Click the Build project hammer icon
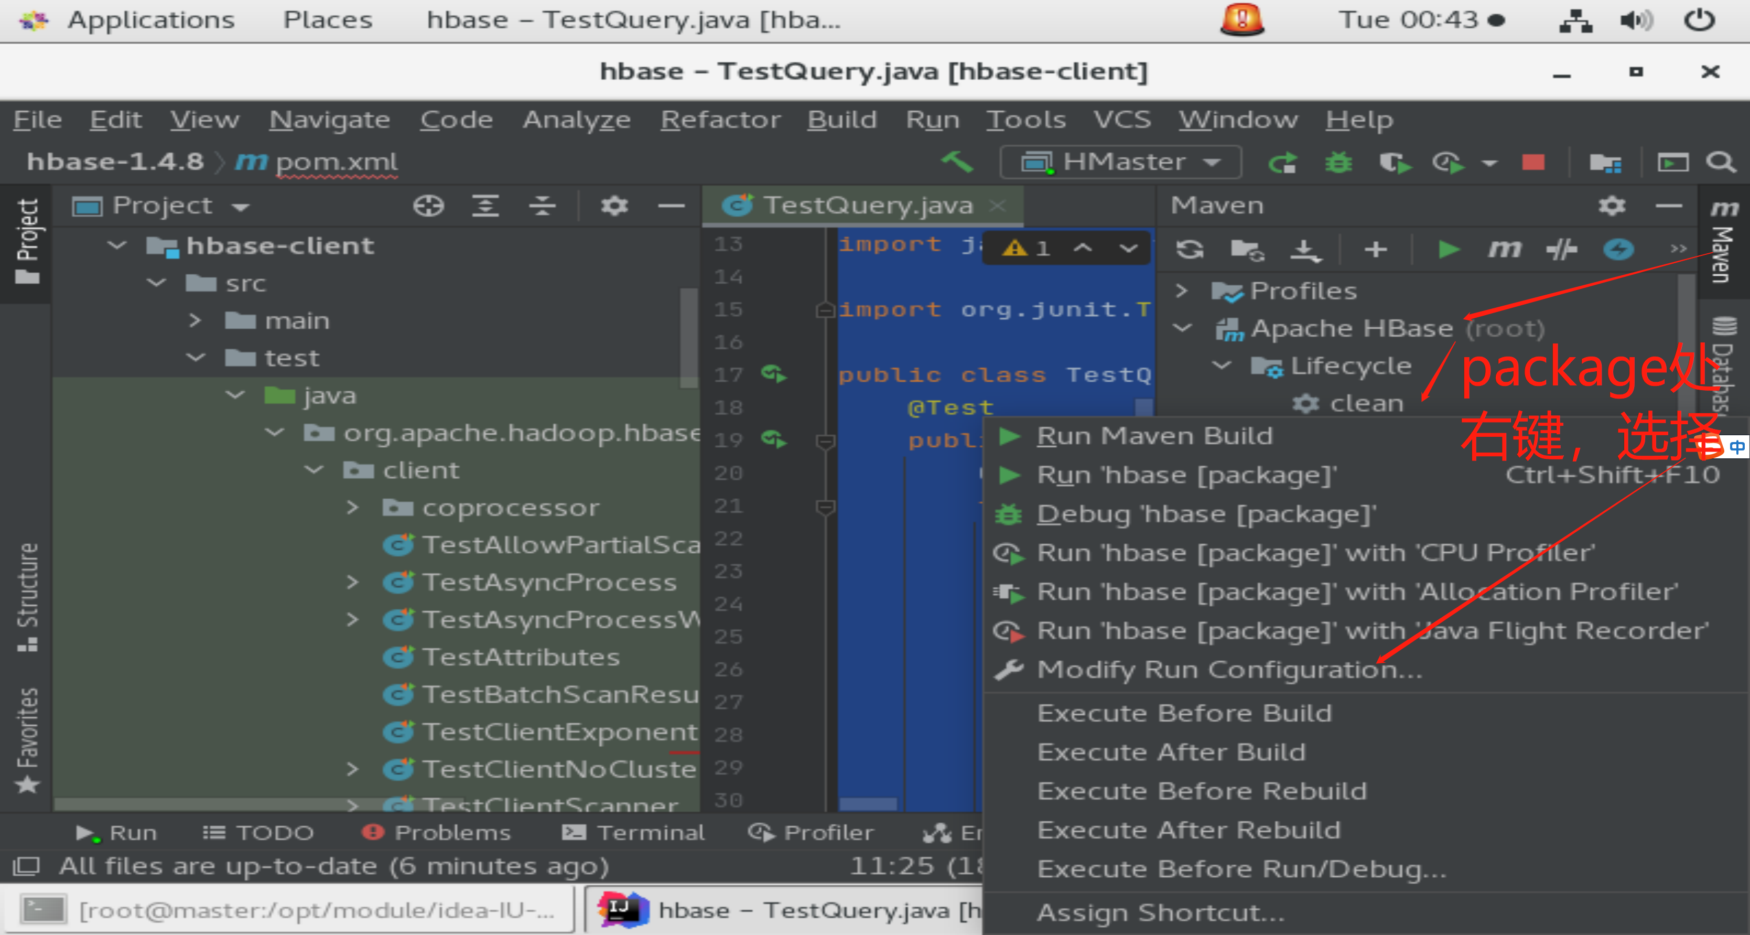The height and width of the screenshot is (935, 1750). point(957,163)
